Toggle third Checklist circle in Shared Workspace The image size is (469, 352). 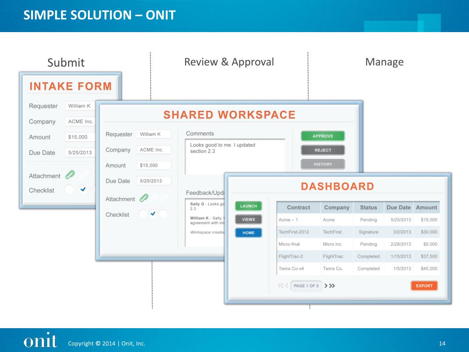pos(163,214)
